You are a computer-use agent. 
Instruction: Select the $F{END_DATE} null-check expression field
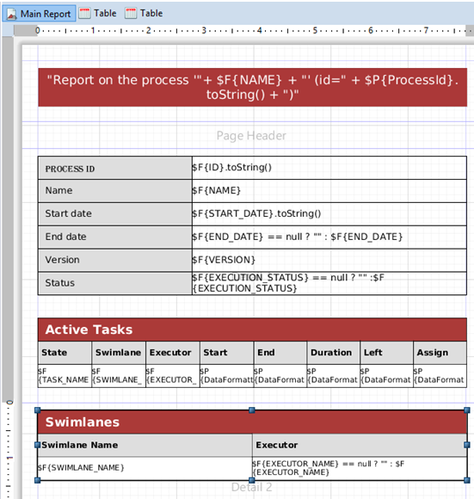click(329, 237)
